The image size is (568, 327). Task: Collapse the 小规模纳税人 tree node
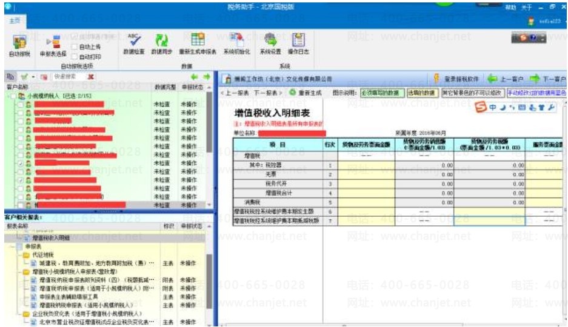(x=8, y=96)
